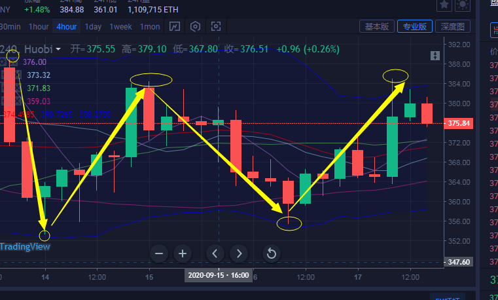Reset chart view with the circular arrow
The width and height of the screenshot is (498, 300).
272,253
